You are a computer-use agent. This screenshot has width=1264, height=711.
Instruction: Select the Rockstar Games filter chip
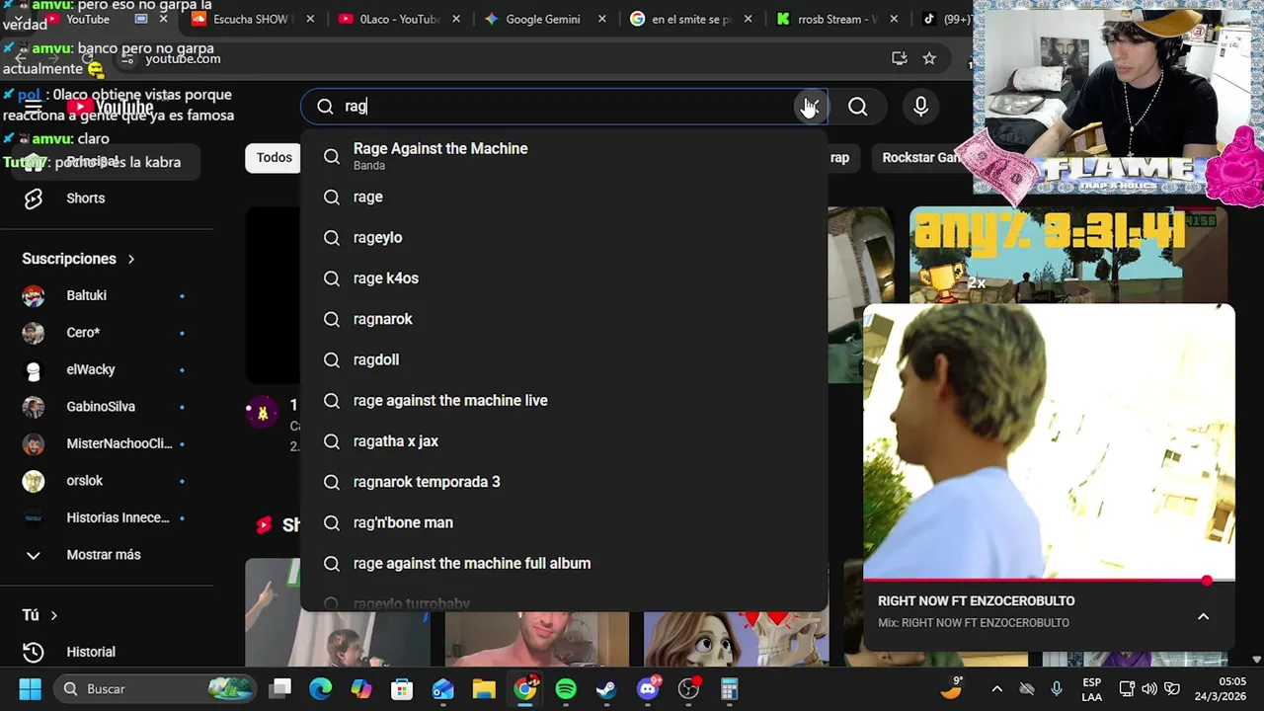point(921,157)
